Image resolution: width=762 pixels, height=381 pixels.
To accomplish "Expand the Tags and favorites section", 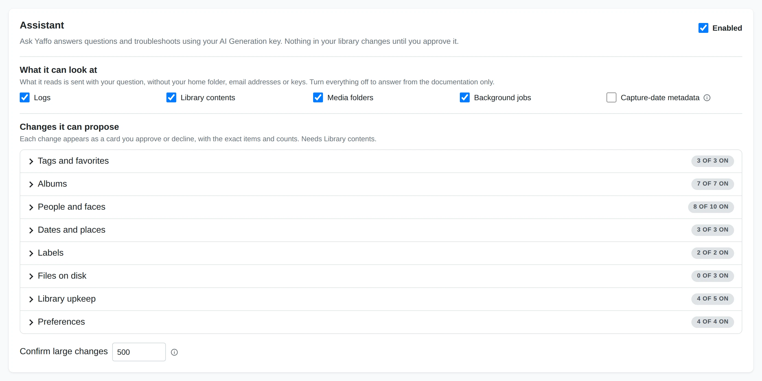I will coord(381,161).
